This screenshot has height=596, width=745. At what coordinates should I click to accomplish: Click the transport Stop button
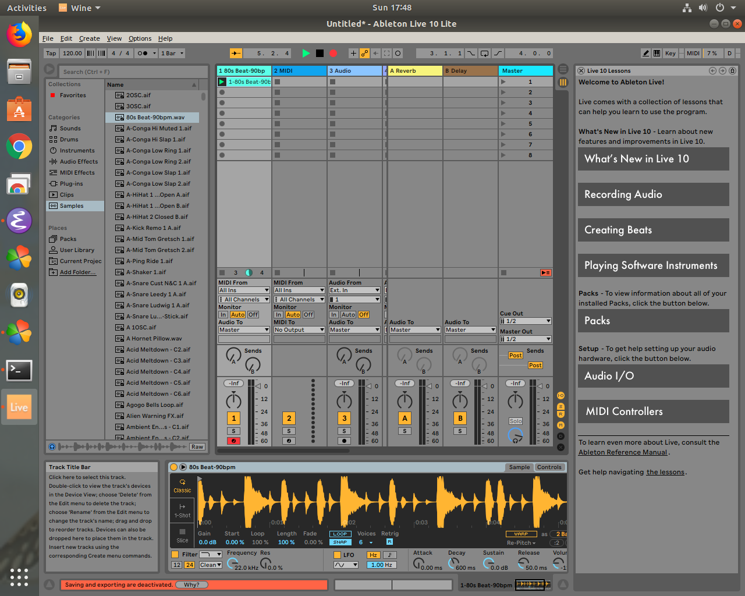(x=320, y=53)
